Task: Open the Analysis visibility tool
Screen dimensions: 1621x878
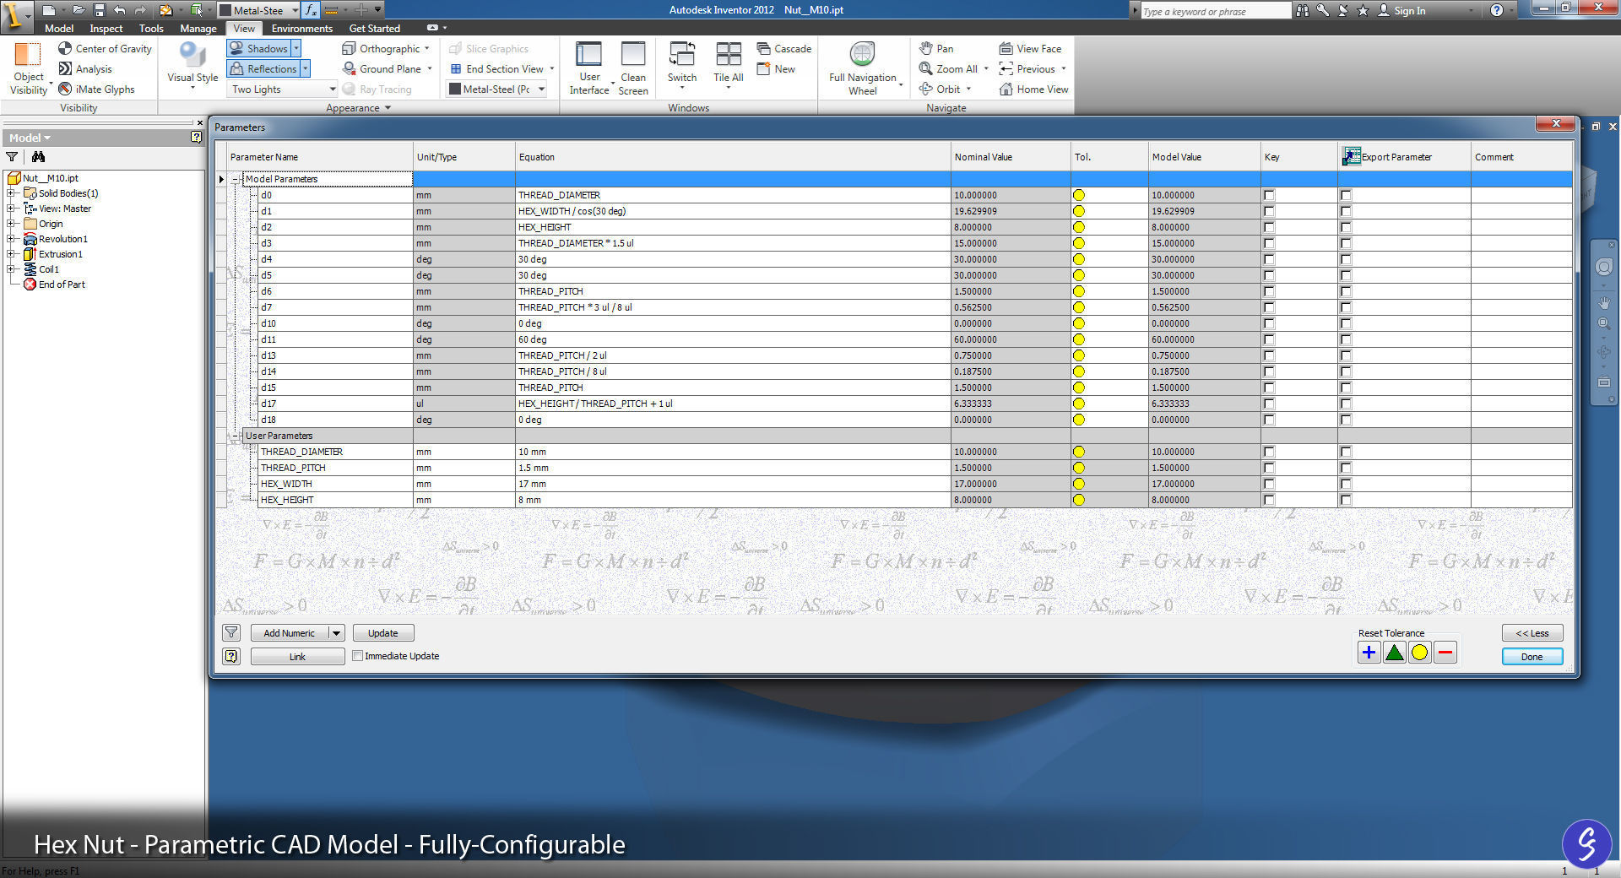Action: coord(84,69)
